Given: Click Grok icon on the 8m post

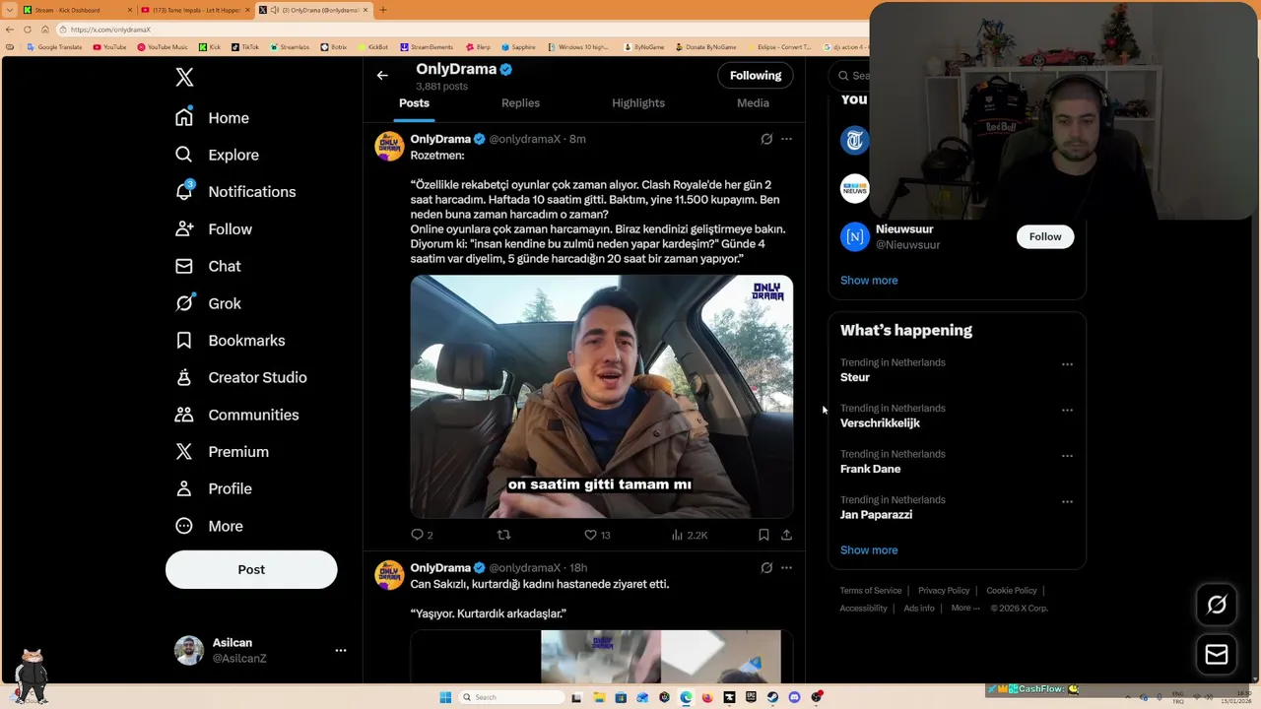Looking at the screenshot, I should tap(766, 139).
